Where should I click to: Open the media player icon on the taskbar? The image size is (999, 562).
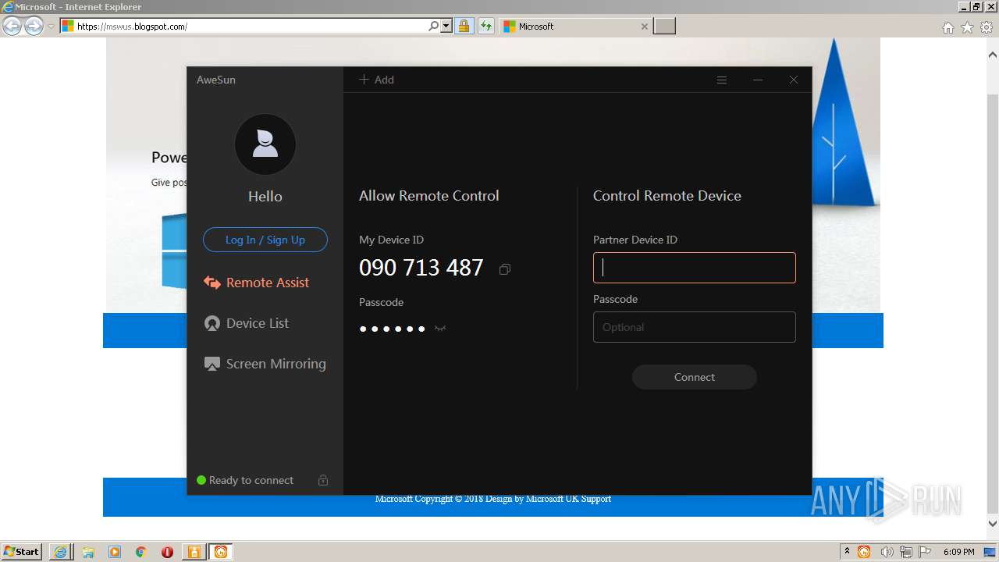(x=115, y=552)
